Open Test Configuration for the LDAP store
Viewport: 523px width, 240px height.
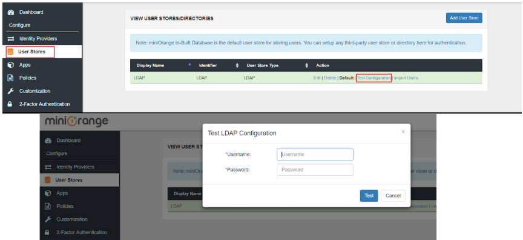(373, 78)
